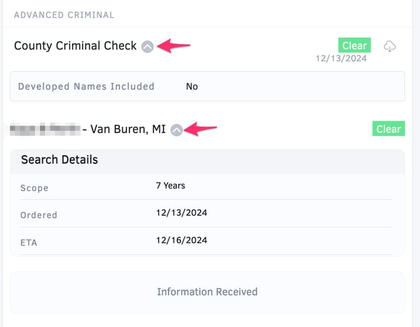Click the blurred applicant name before Van Buren
The height and width of the screenshot is (327, 420).
pyautogui.click(x=45, y=129)
